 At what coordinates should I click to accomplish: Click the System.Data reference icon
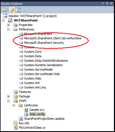tap(21, 56)
